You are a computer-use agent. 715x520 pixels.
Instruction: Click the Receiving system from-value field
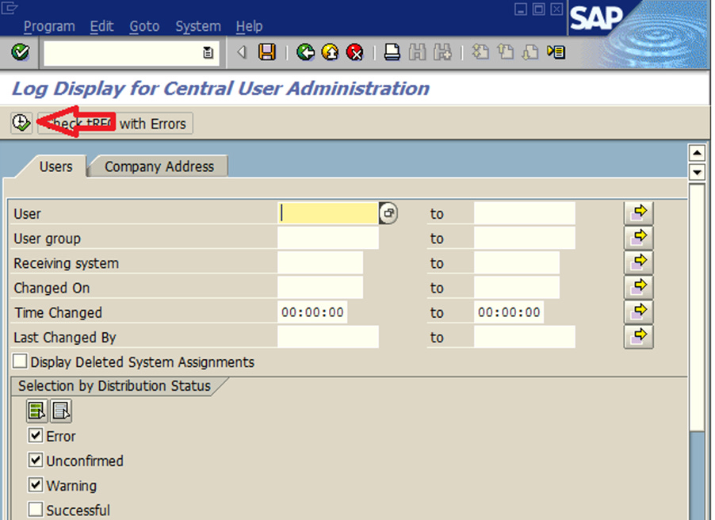pyautogui.click(x=320, y=262)
